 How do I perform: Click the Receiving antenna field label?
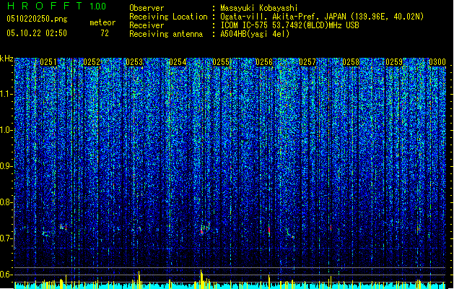[x=166, y=34]
